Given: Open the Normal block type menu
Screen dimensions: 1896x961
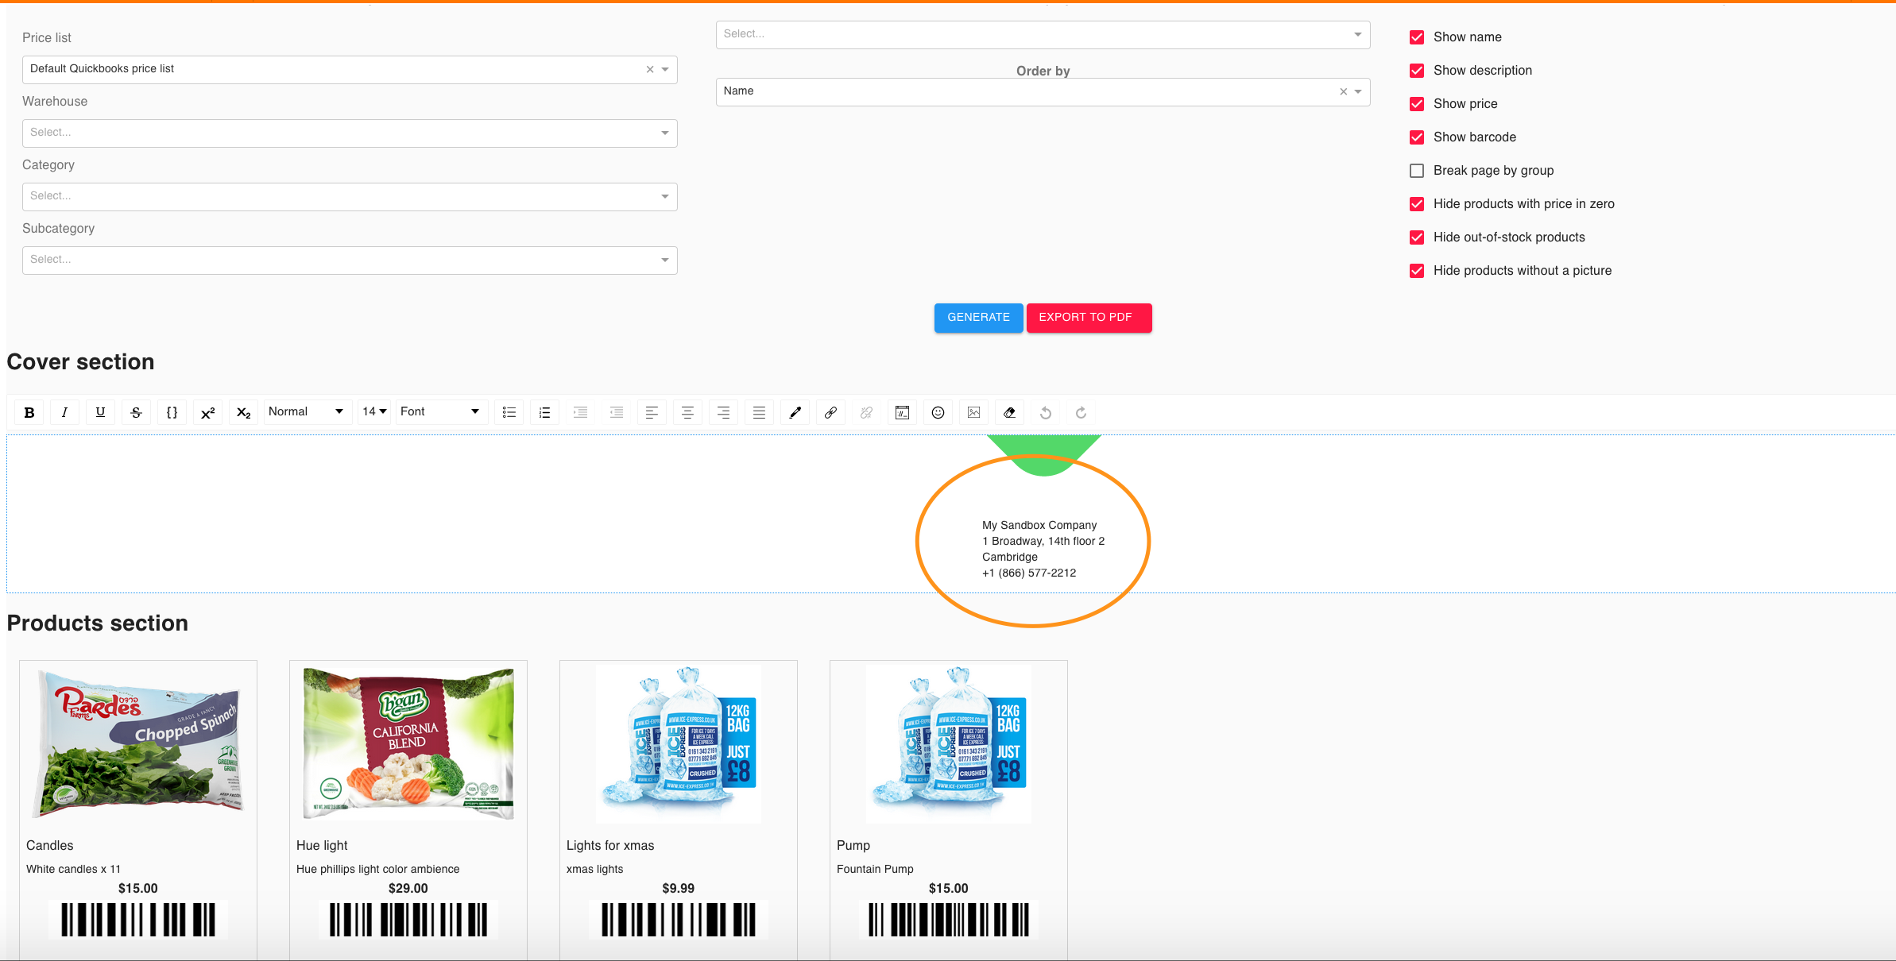Looking at the screenshot, I should click(x=306, y=411).
